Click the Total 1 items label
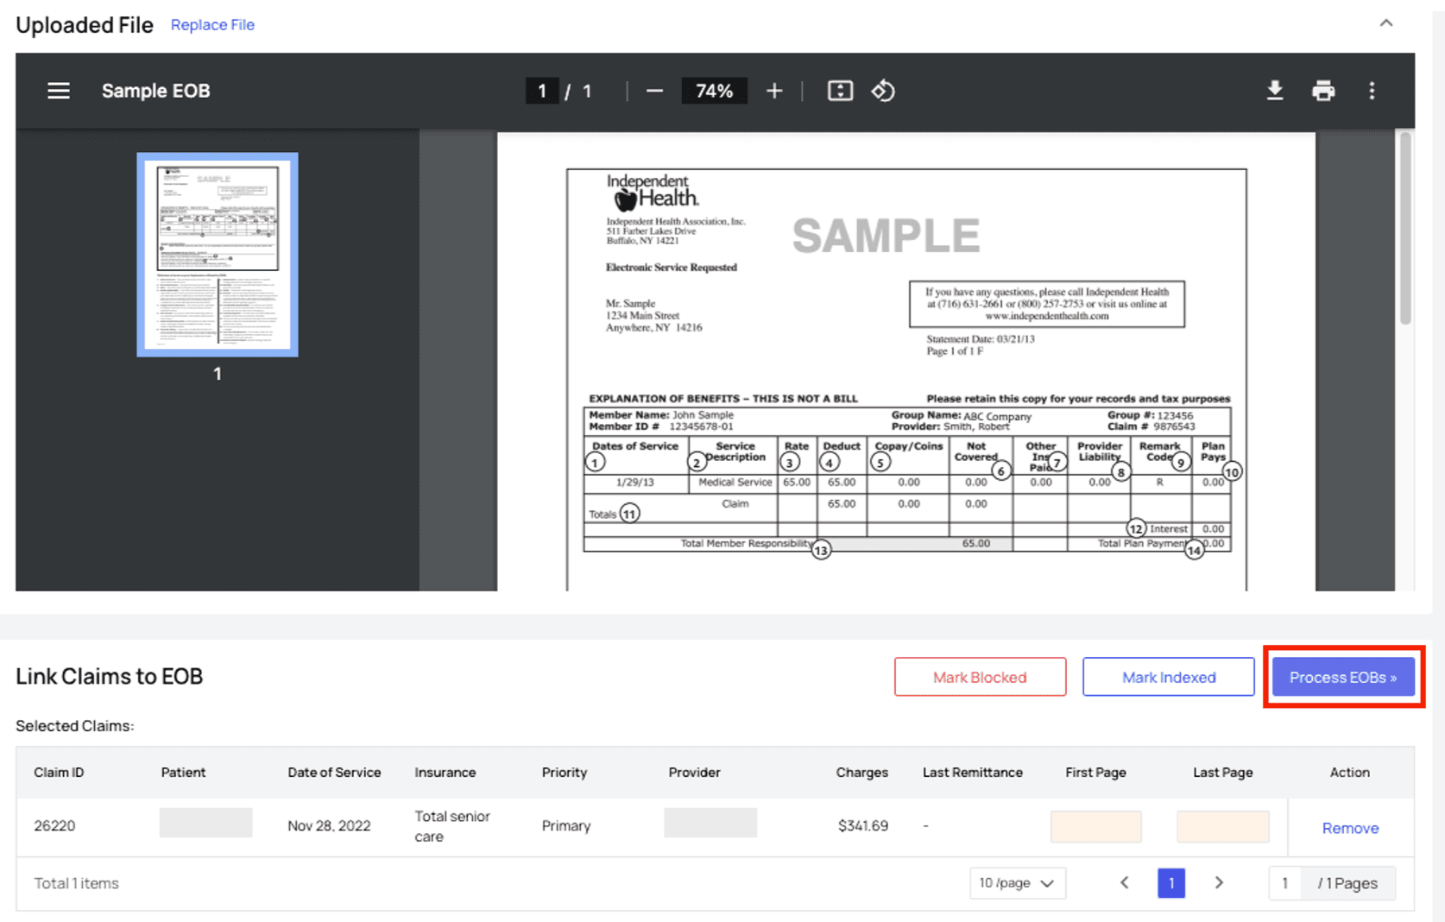 [x=76, y=883]
